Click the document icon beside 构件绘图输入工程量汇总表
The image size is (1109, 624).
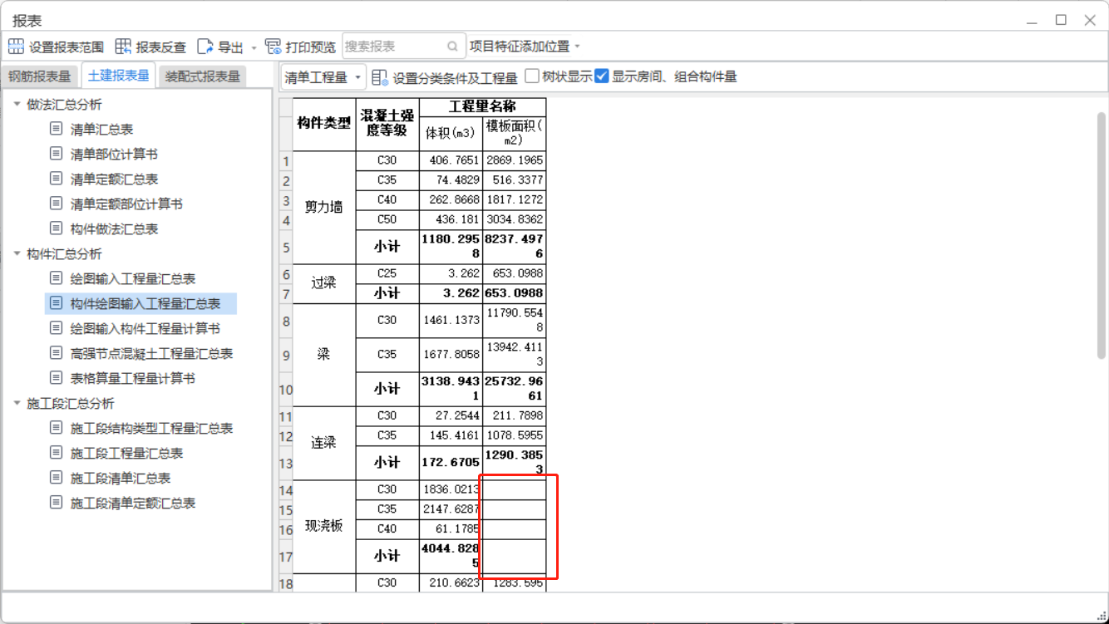[x=56, y=303]
